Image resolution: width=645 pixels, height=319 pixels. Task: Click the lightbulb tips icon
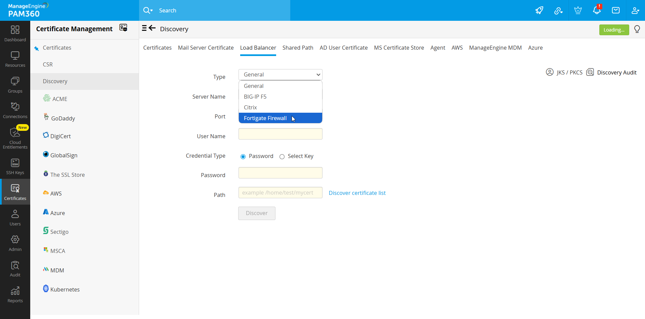click(x=637, y=29)
